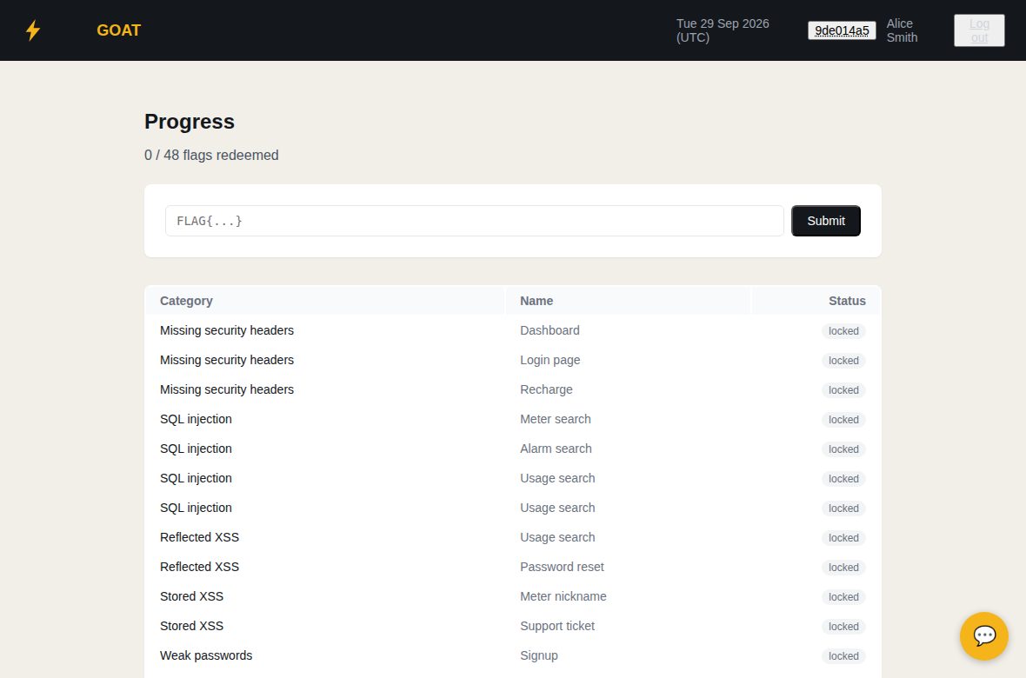Viewport: 1026px width, 678px height.
Task: Click locked badge in Recharge row
Action: coord(843,390)
